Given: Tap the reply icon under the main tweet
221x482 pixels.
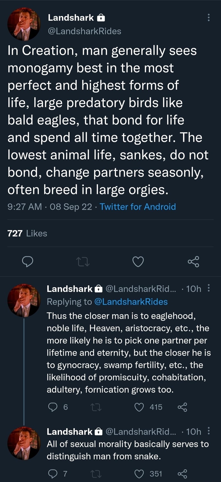Looking at the screenshot, I should click(x=28, y=261).
